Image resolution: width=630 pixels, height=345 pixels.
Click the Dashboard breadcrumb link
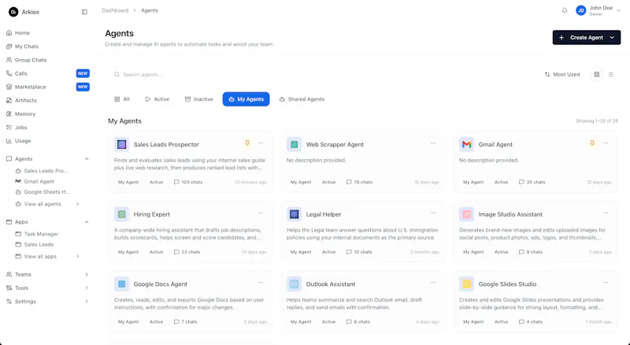click(115, 10)
